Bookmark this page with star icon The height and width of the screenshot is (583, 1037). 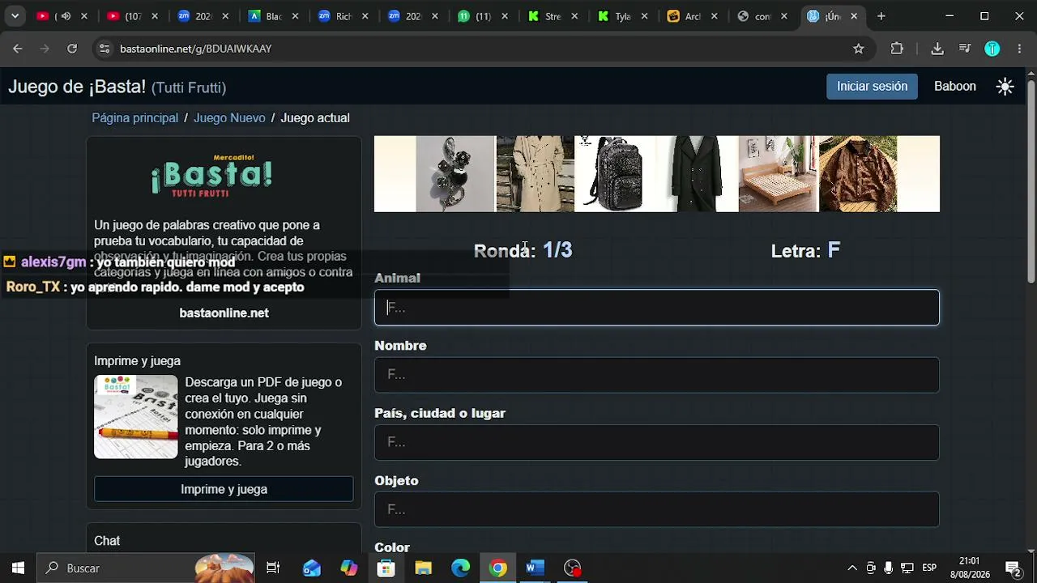(x=859, y=49)
